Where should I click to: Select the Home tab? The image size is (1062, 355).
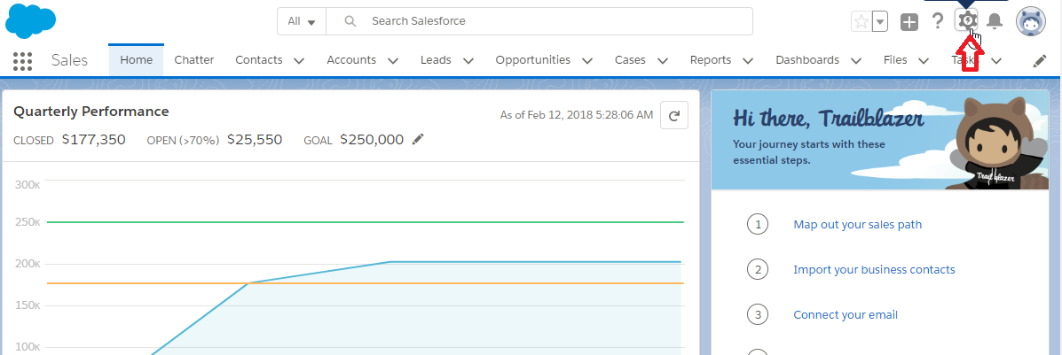(x=137, y=60)
